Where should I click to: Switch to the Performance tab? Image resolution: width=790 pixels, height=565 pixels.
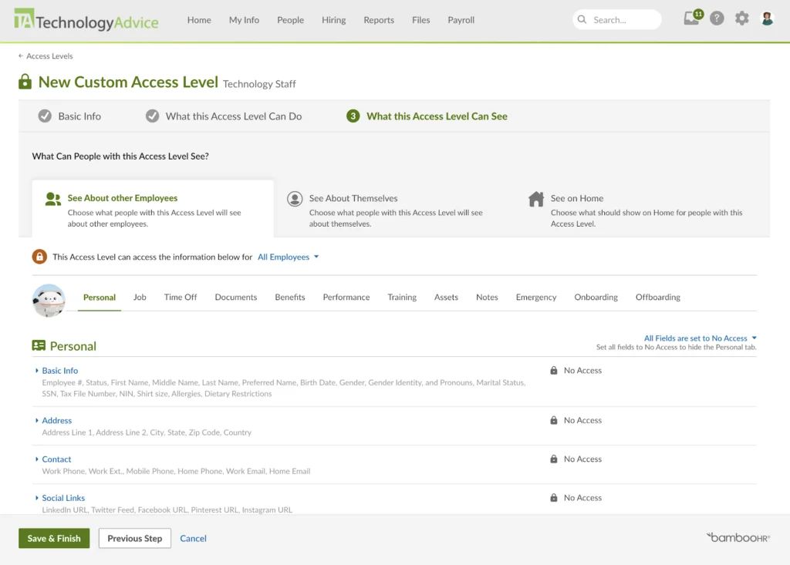[346, 297]
